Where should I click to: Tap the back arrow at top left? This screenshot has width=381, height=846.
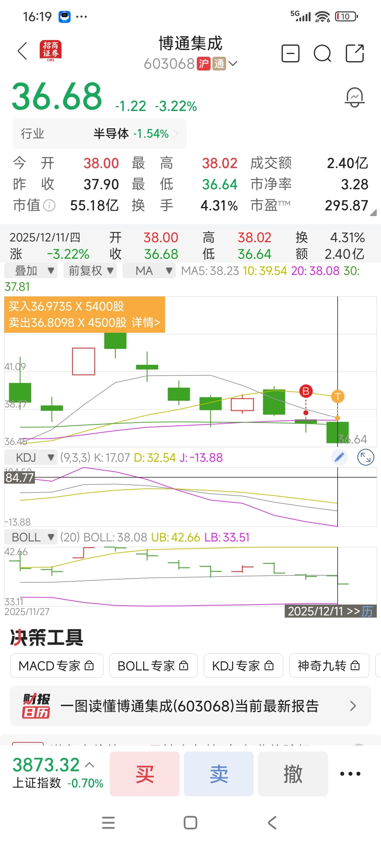pyautogui.click(x=23, y=51)
